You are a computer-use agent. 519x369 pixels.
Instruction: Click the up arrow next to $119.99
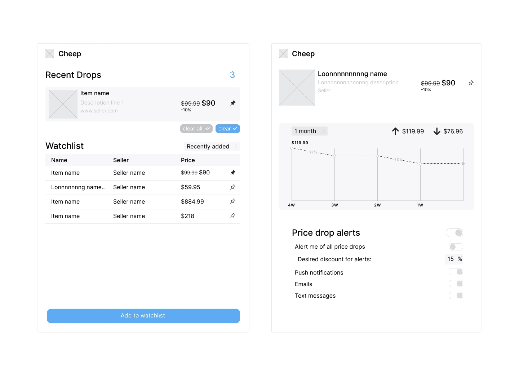(x=395, y=131)
